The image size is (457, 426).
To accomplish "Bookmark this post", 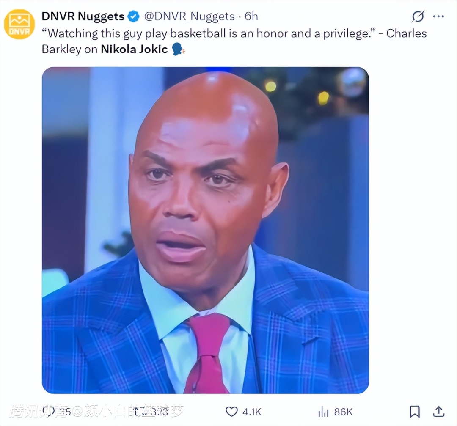I will click(x=415, y=412).
